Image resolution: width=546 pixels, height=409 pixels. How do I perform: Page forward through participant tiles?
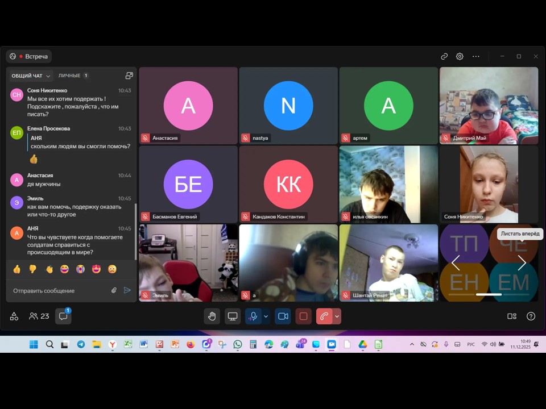522,262
